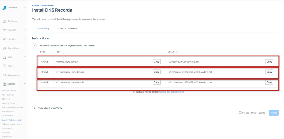Click the SendGrid logo icon
Viewport: 284px width, 139px height.
point(4,8)
